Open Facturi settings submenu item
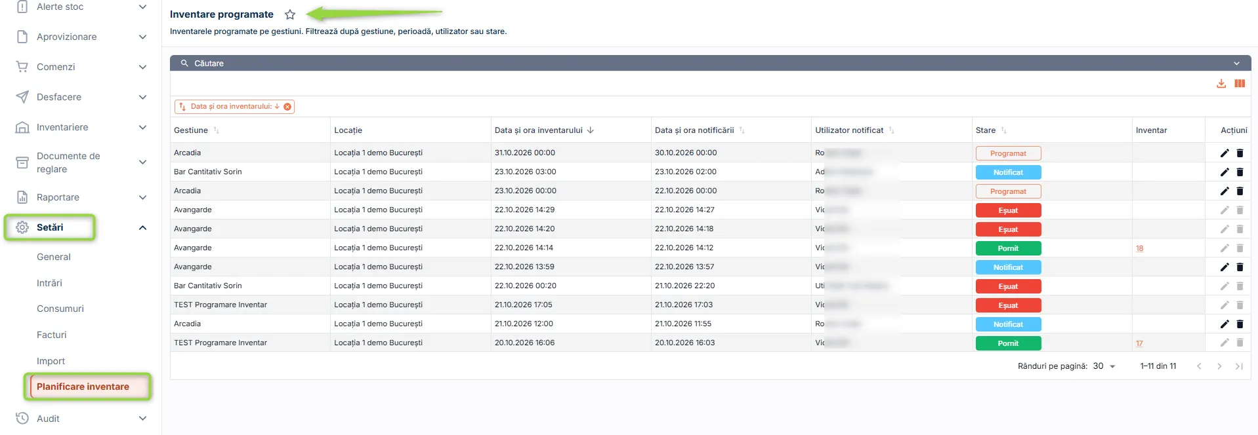 (52, 335)
